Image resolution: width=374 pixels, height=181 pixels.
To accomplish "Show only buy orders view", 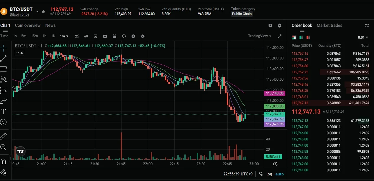I will tap(301, 37).
